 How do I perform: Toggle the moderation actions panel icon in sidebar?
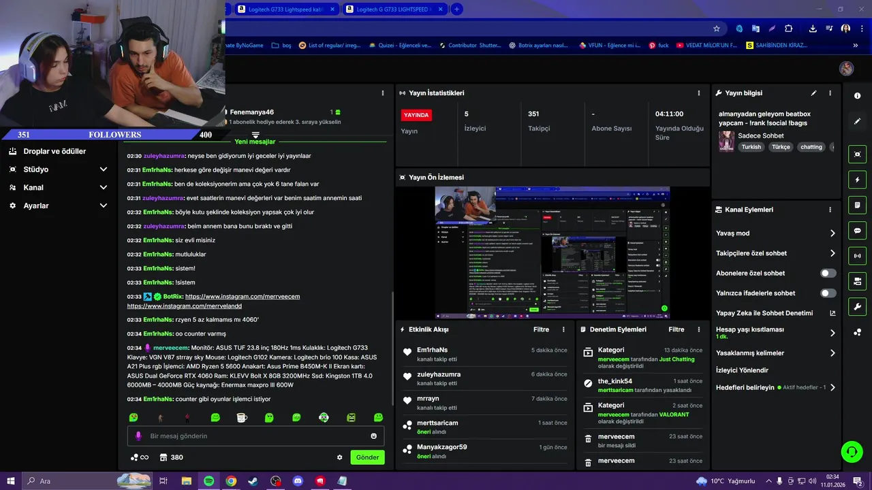tap(857, 281)
